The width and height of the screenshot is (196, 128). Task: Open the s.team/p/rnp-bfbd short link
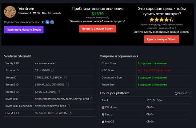click(x=50, y=106)
